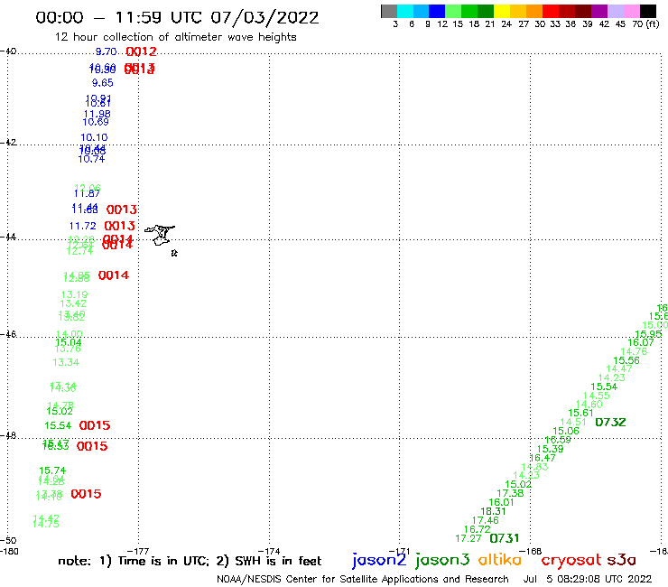The image size is (668, 587).
Task: Select the pink legend color swatch
Action: point(631,12)
